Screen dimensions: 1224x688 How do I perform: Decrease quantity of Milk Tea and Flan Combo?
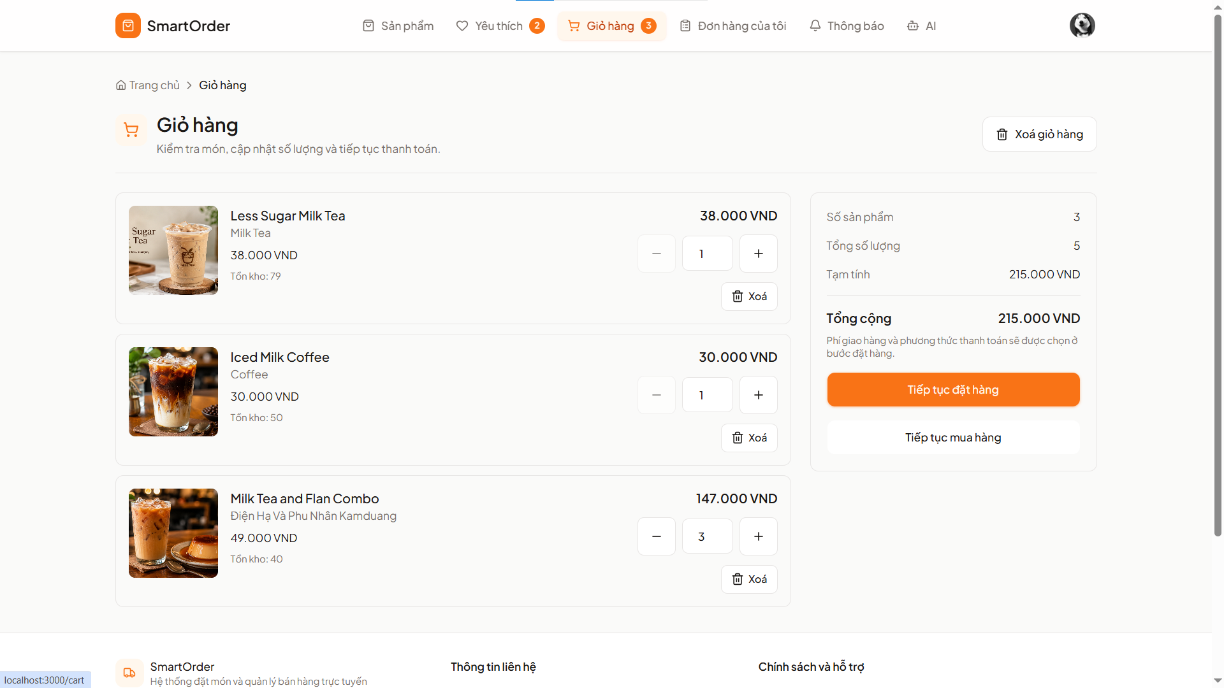pyautogui.click(x=656, y=536)
